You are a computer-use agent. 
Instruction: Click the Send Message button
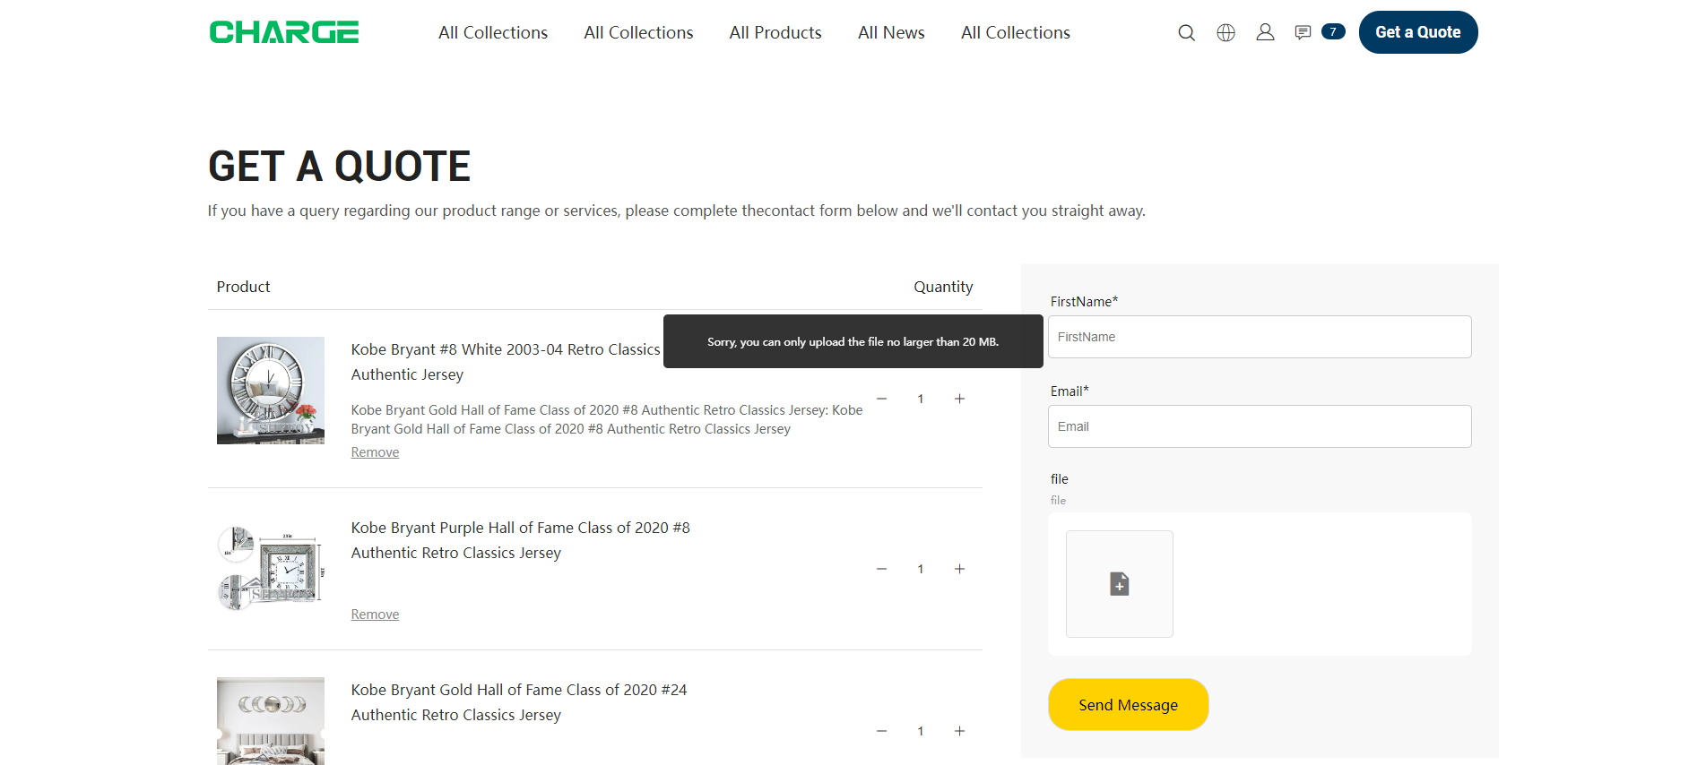1128,705
